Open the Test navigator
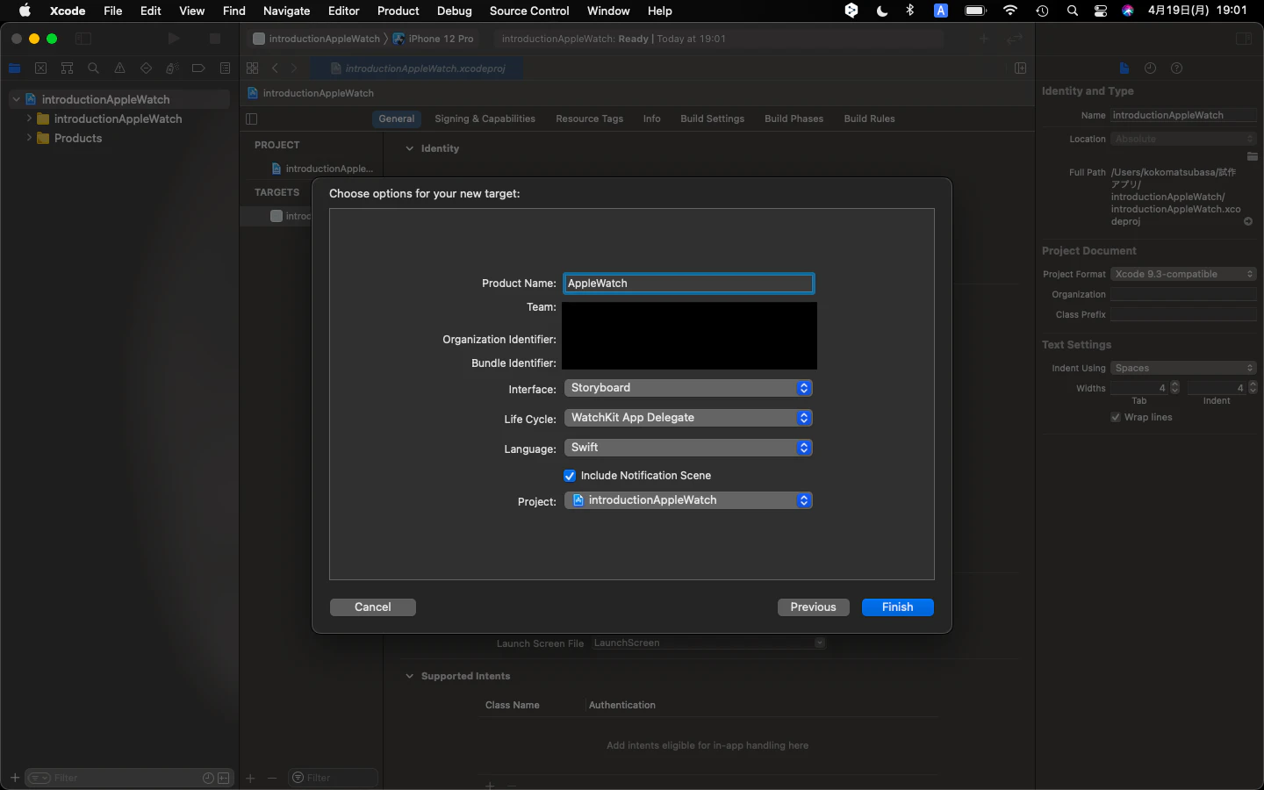The height and width of the screenshot is (790, 1264). coord(146,68)
